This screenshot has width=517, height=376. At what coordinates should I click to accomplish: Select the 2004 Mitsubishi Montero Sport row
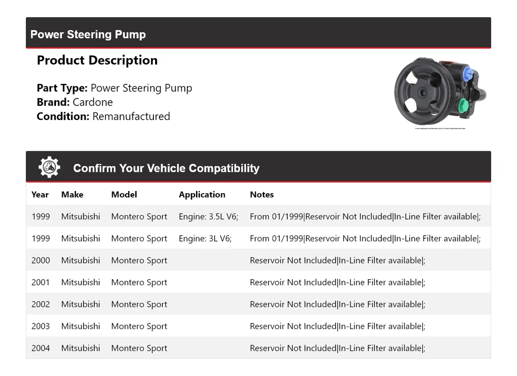coord(258,348)
